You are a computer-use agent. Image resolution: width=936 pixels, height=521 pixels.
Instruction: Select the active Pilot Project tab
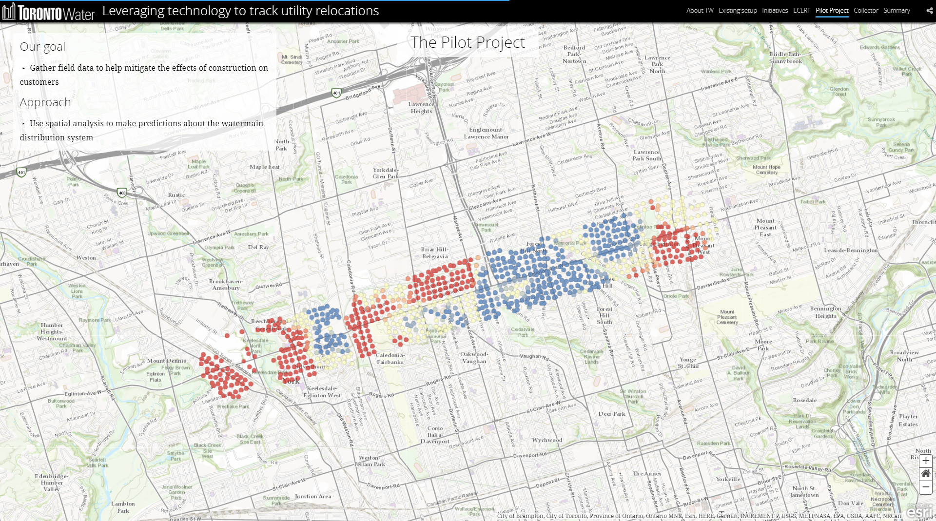(x=832, y=11)
